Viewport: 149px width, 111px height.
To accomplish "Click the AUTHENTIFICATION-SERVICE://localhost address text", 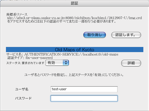I will click(x=71, y=54).
